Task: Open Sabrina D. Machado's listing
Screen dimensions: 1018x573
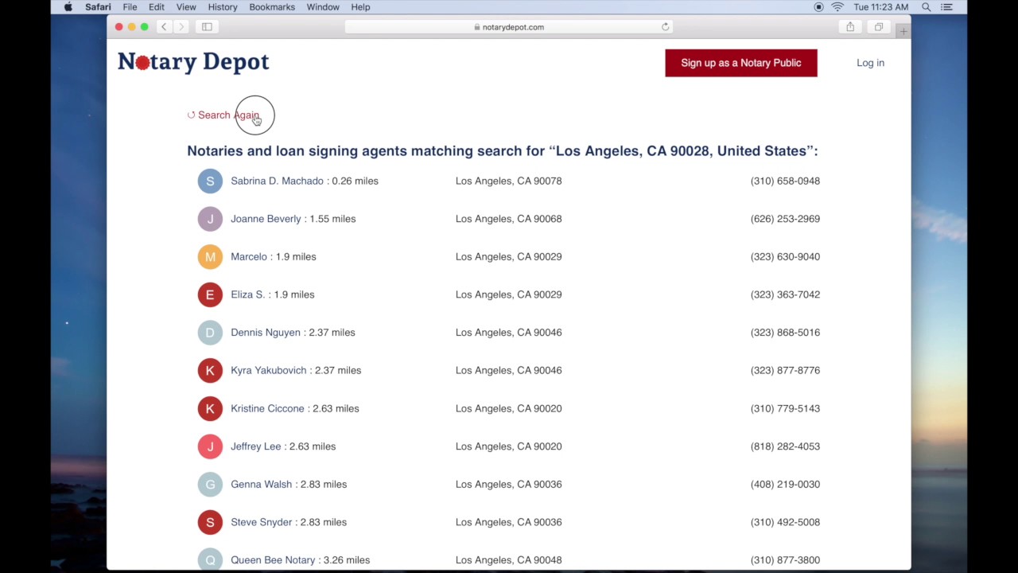Action: [277, 181]
